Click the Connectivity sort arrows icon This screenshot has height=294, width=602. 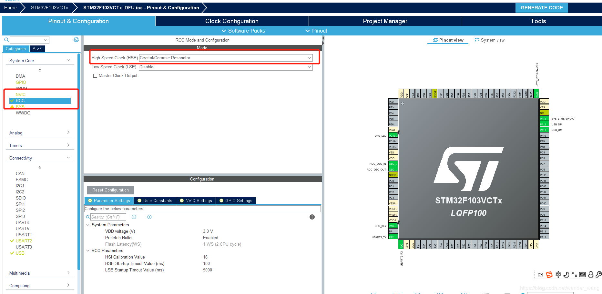(x=40, y=168)
